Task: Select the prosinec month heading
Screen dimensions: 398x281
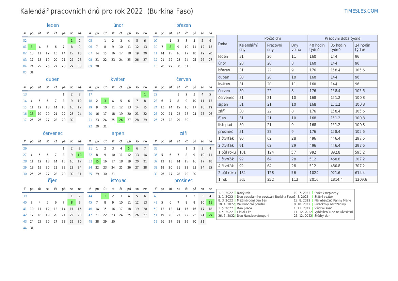Action: pos(183,180)
